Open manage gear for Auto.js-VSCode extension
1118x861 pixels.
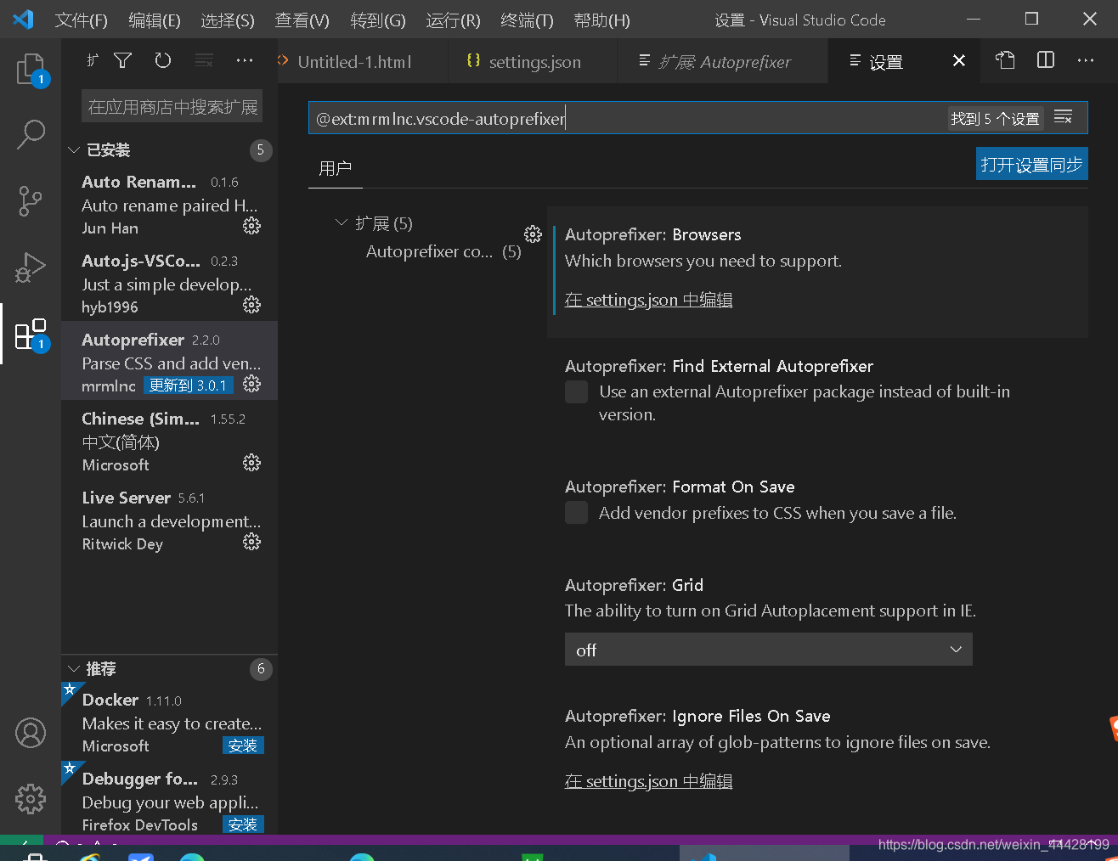[x=251, y=305]
